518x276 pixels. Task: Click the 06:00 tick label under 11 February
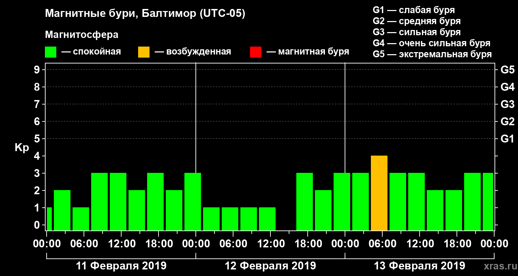point(84,244)
